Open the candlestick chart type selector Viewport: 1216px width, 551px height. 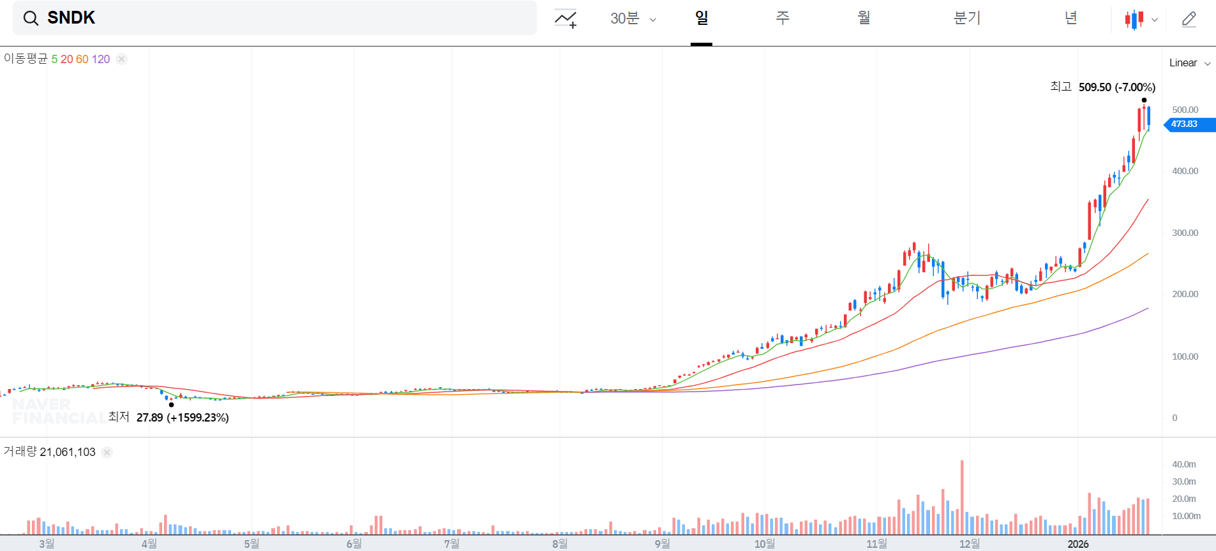1141,19
